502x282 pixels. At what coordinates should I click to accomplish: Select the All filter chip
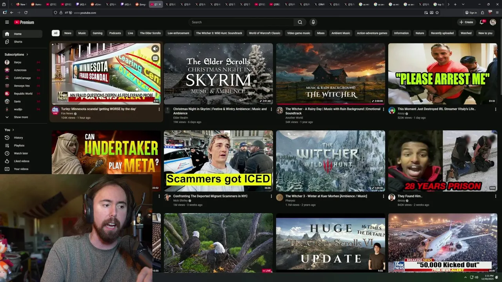tap(56, 33)
